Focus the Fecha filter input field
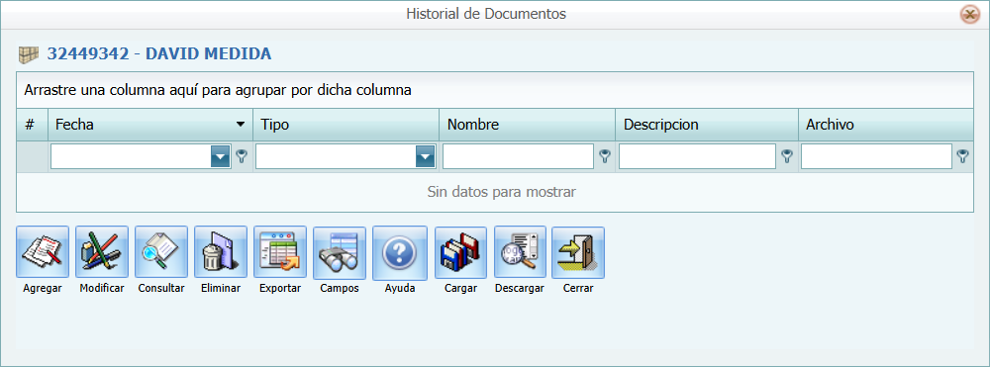 [131, 156]
